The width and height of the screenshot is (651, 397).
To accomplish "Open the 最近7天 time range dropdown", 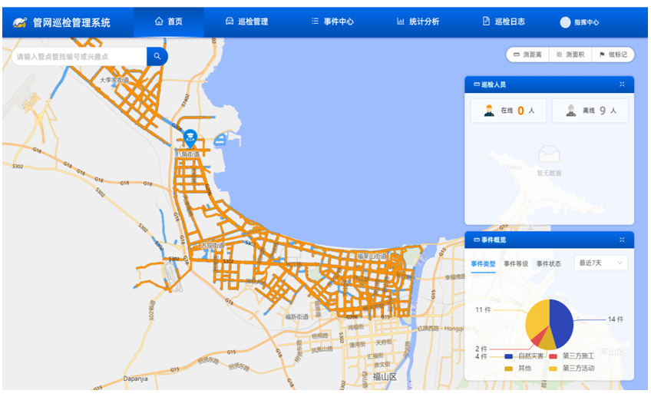I will pos(600,263).
